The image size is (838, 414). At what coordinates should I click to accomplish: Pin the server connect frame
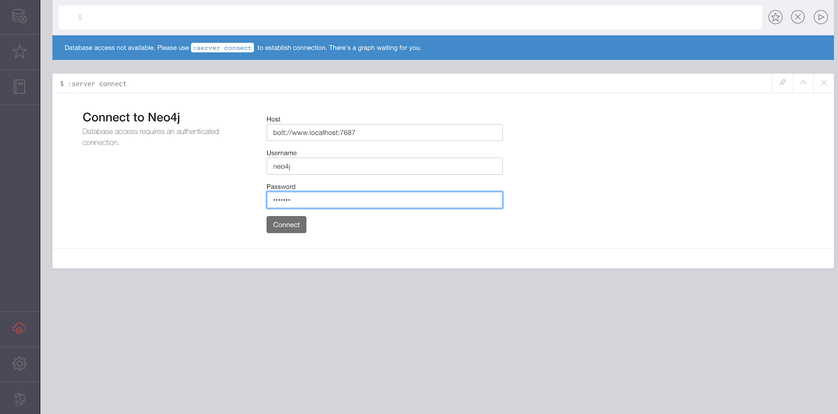pyautogui.click(x=782, y=83)
